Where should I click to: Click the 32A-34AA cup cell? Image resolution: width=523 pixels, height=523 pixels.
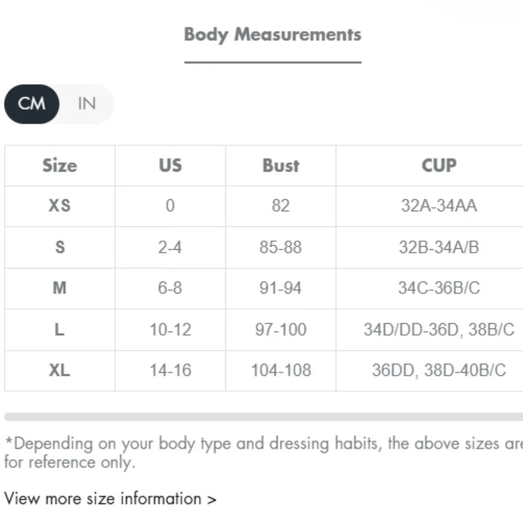click(x=439, y=206)
